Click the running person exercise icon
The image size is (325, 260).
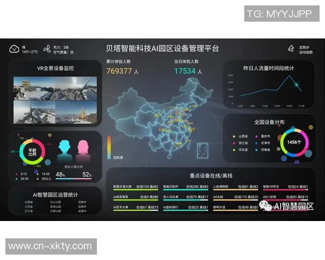click(291, 49)
